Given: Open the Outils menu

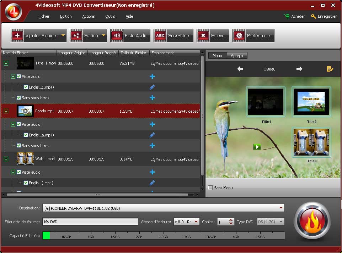Looking at the screenshot, I should (110, 16).
